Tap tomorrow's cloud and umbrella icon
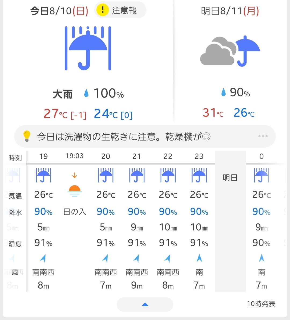Viewport: 290px width, 320px height. click(x=230, y=51)
